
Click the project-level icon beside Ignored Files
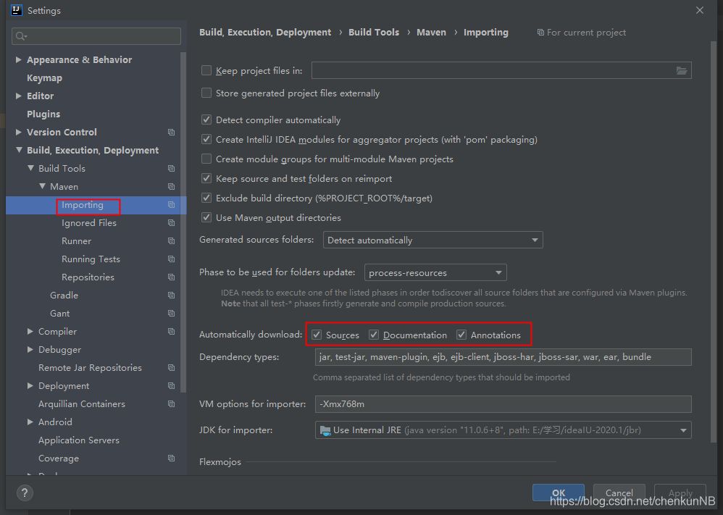pos(172,222)
